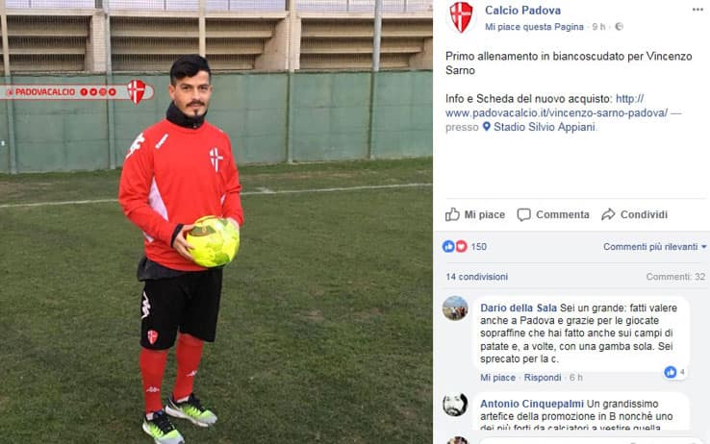Image resolution: width=710 pixels, height=444 pixels.
Task: Show the 150 reactions count
Action: click(478, 246)
